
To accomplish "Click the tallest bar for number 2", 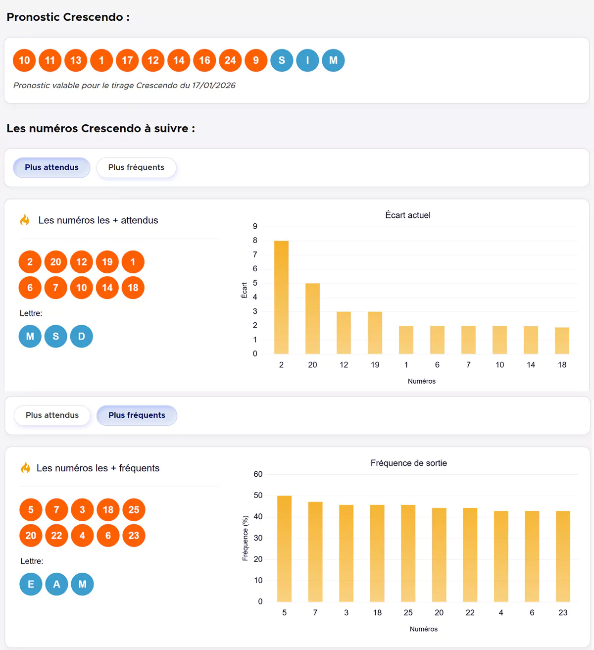I will pyautogui.click(x=281, y=297).
